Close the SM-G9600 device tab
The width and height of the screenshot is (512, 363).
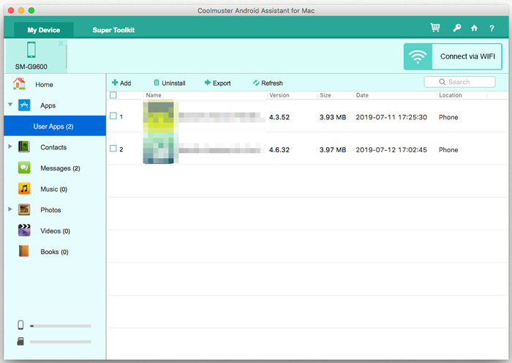pos(61,43)
